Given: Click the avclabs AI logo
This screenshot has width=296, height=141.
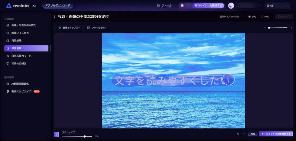Looking at the screenshot, I should [x=21, y=6].
